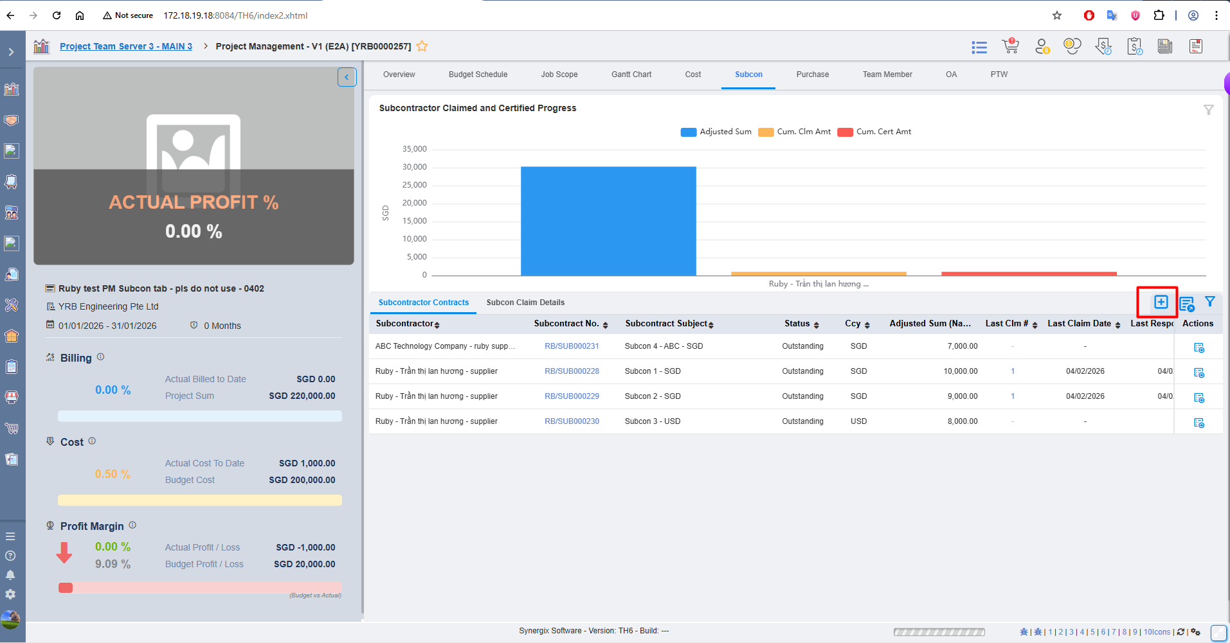Open subcontract RB/SUB000230 link
1230x643 pixels.
pyautogui.click(x=572, y=421)
